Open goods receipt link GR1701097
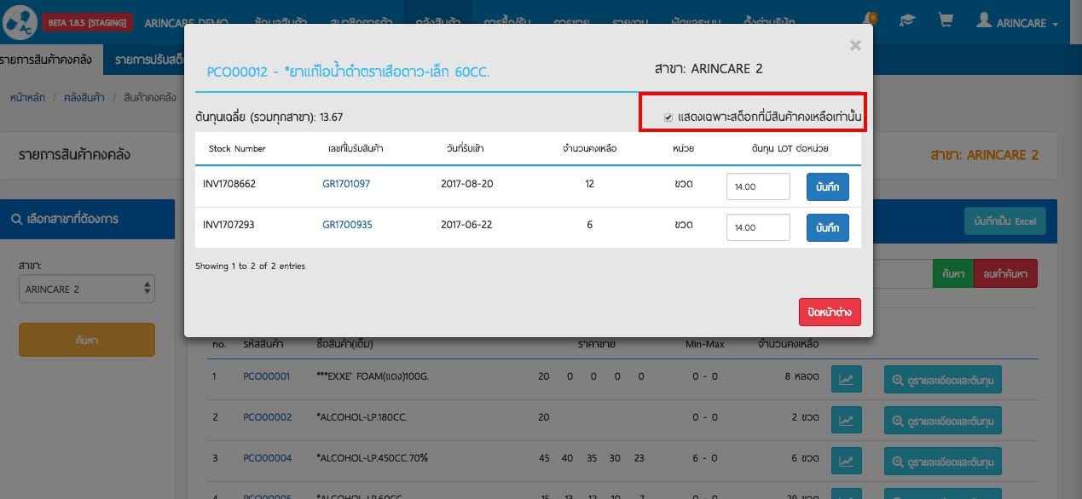The width and height of the screenshot is (1082, 499). [346, 184]
